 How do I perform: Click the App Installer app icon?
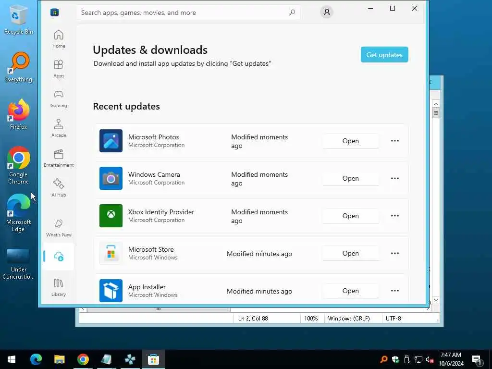click(x=111, y=291)
